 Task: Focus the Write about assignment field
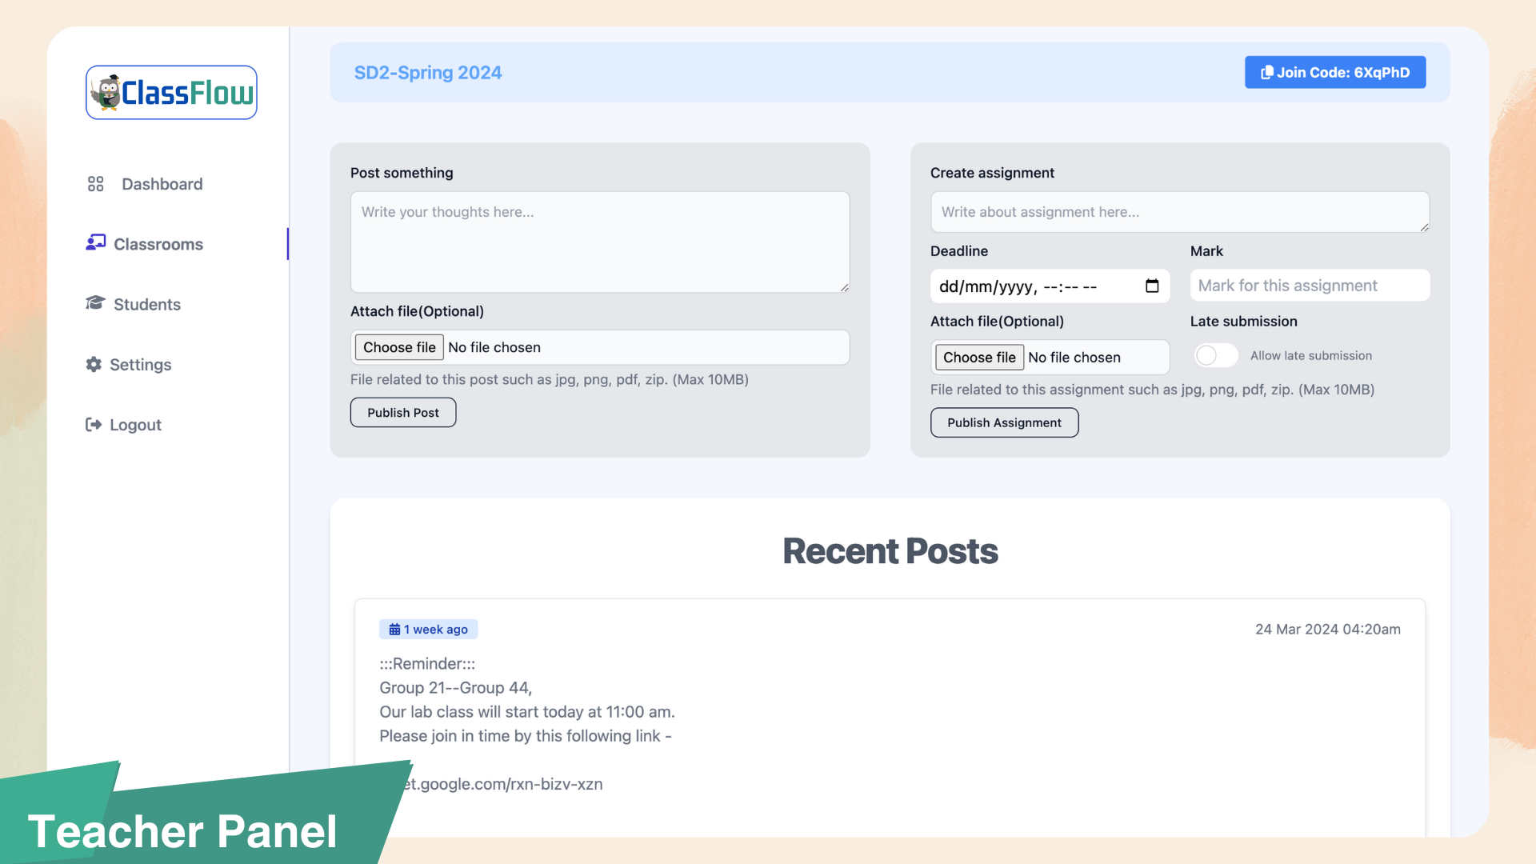(1180, 212)
